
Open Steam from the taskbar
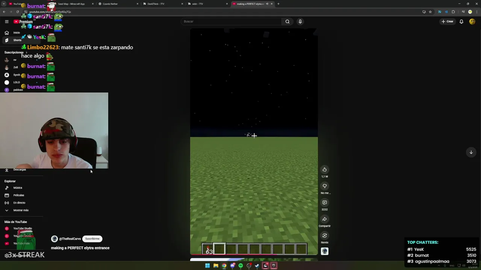257,265
